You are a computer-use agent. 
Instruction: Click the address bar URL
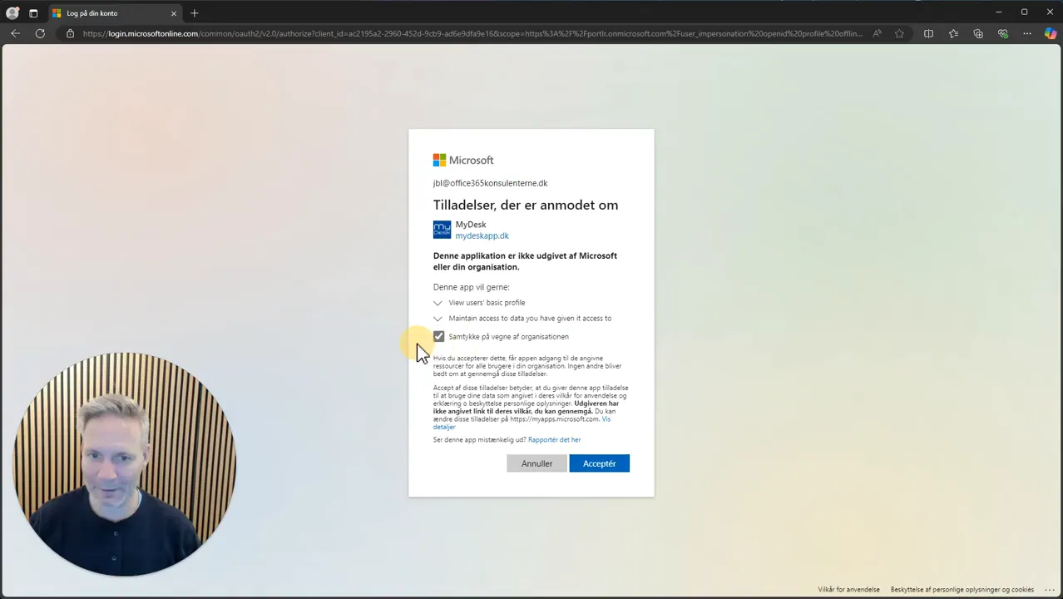coord(472,33)
